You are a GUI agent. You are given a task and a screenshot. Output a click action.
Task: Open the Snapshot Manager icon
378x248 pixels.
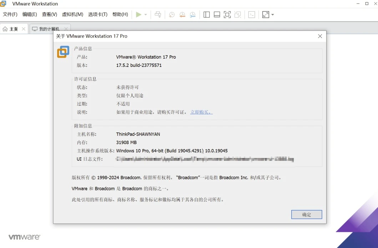point(192,15)
